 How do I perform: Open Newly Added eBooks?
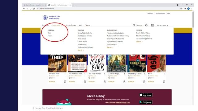85,33
